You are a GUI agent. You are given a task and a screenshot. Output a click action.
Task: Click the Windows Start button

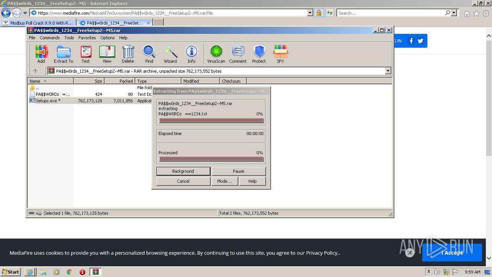point(10,272)
